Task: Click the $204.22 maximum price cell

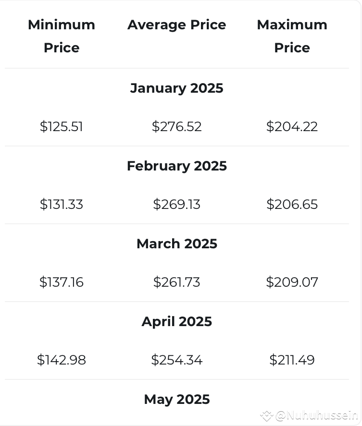Action: pos(292,127)
